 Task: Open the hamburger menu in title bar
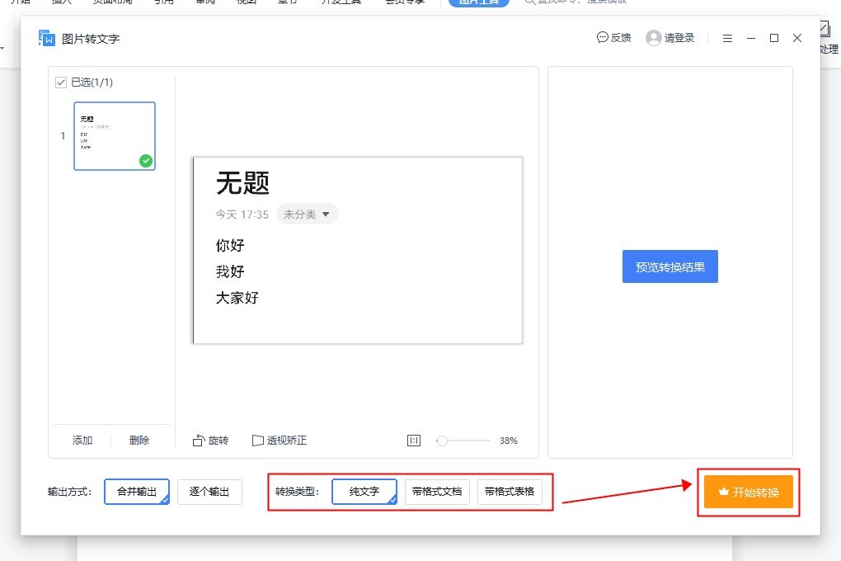pyautogui.click(x=727, y=38)
